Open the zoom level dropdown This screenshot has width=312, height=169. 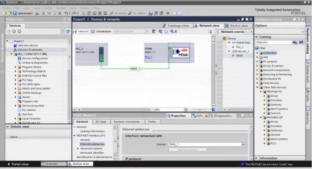(186, 109)
